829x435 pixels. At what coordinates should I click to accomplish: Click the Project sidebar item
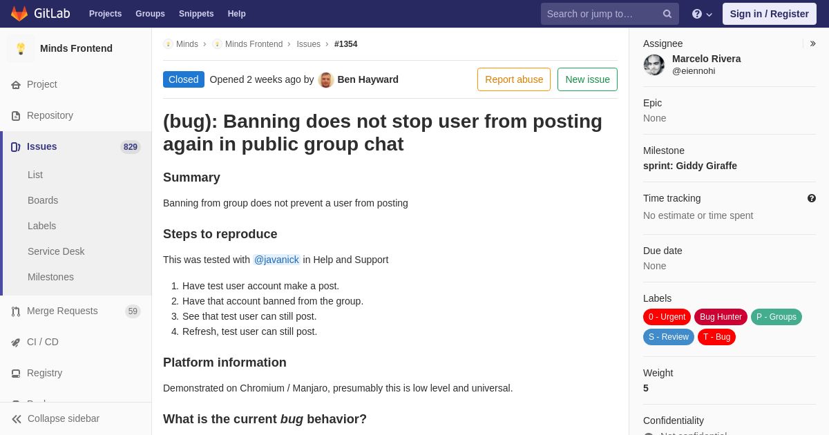(x=76, y=84)
